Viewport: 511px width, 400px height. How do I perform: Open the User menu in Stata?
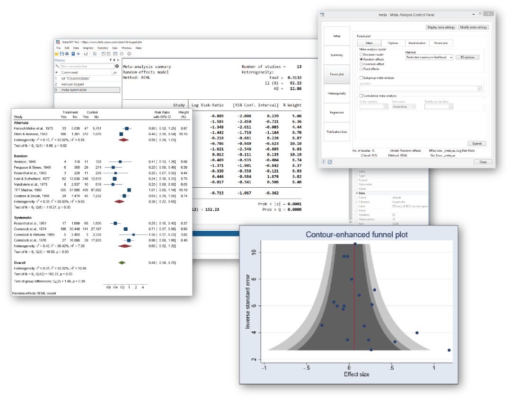(115, 48)
